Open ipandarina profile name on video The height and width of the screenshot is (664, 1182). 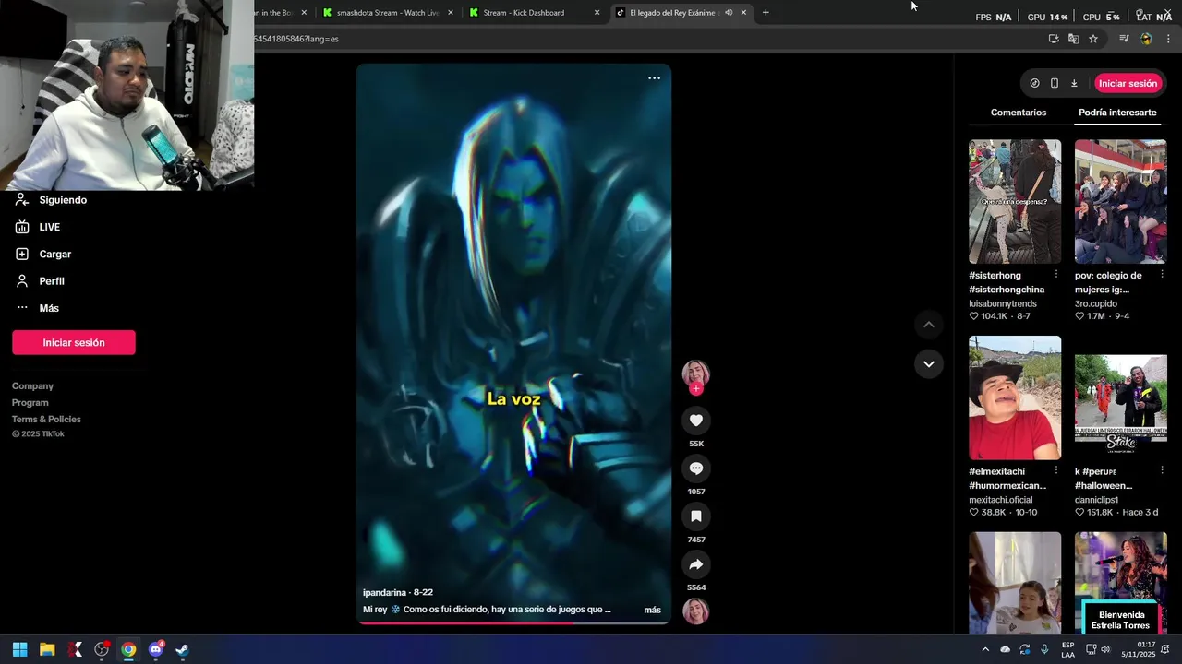(x=384, y=593)
